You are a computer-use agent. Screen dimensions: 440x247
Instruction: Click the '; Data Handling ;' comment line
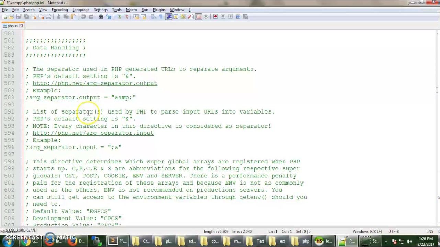click(x=56, y=48)
